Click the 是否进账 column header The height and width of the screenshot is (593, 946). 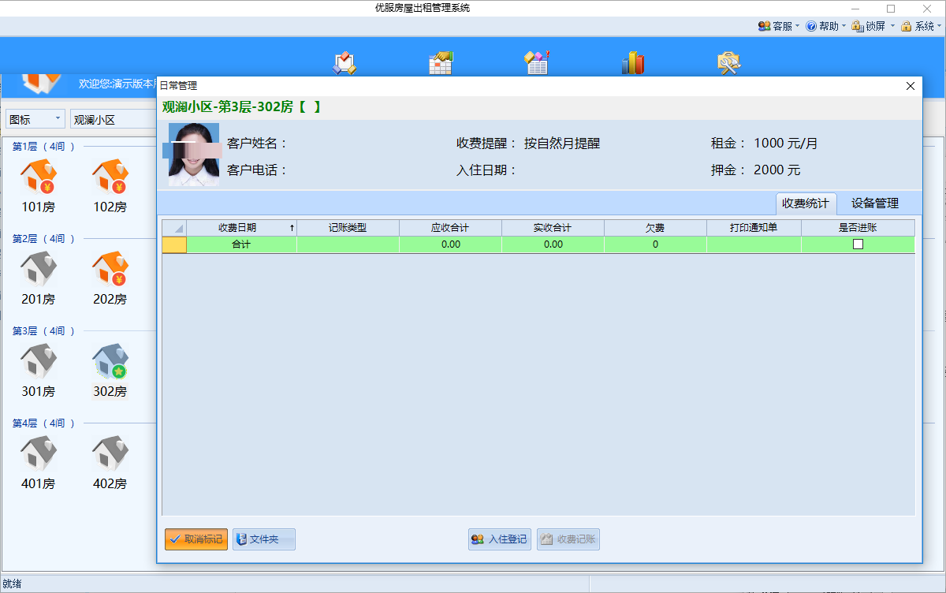tap(858, 228)
